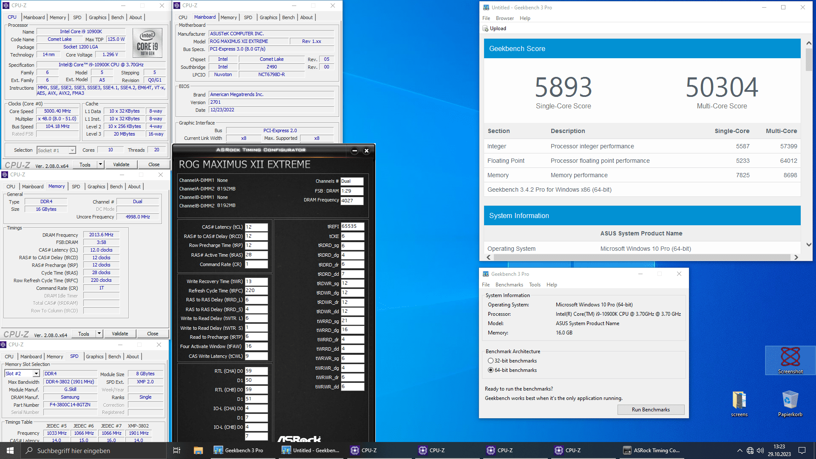
Task: Open the screens folder on desktop
Action: click(x=739, y=404)
